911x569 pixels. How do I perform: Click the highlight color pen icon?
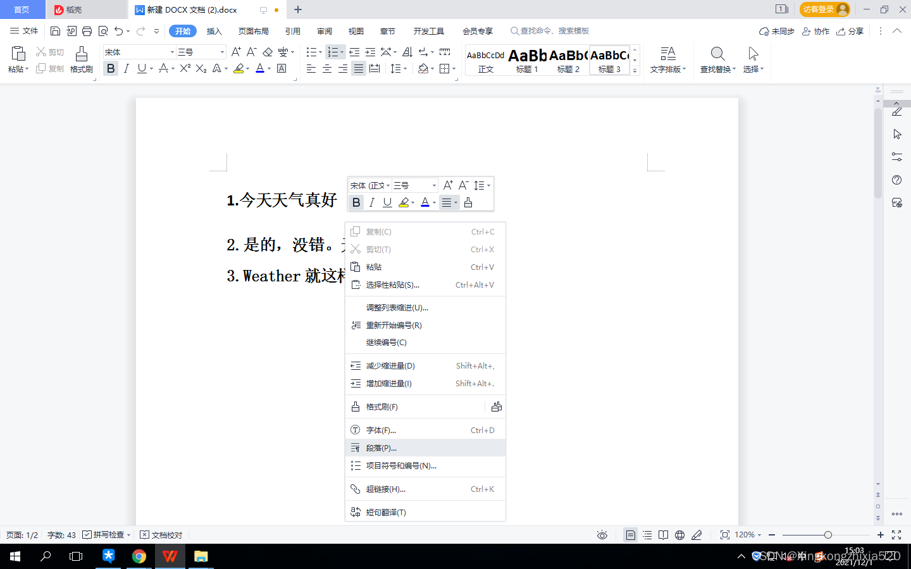tap(240, 68)
